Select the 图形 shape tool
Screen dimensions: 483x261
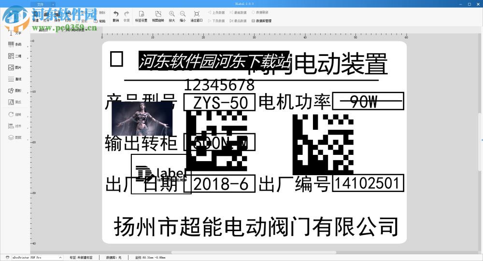pyautogui.click(x=15, y=91)
